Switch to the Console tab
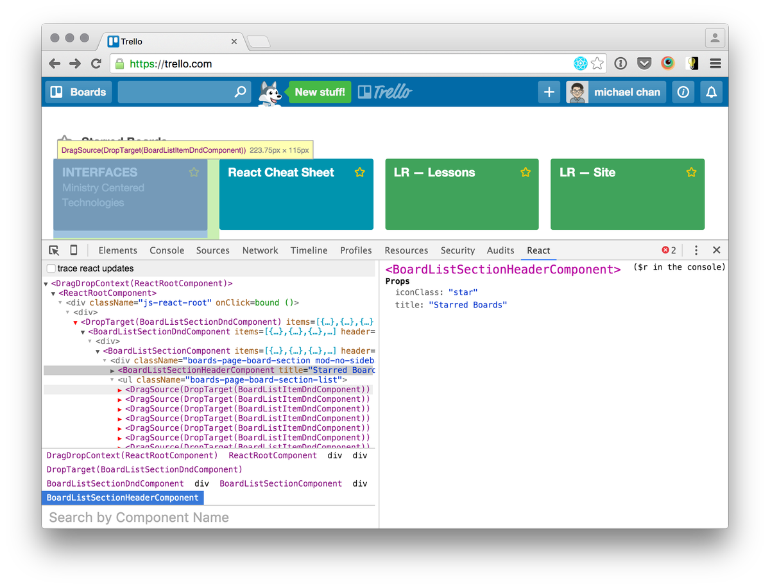770x588 pixels. click(167, 250)
